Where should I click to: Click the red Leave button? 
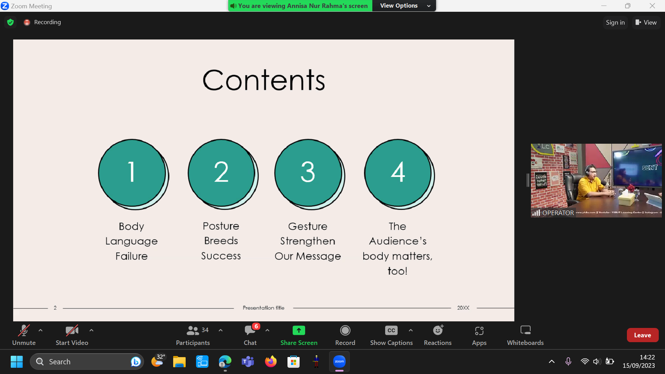coord(642,335)
